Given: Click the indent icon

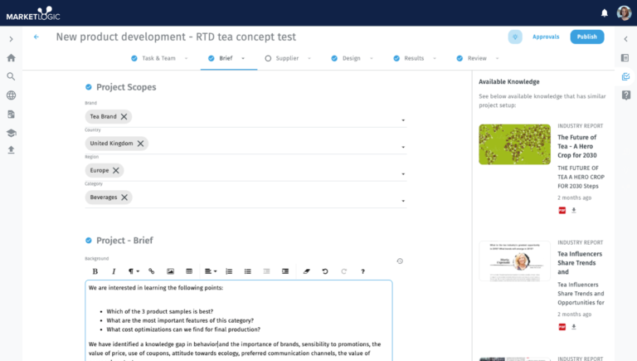Looking at the screenshot, I should [x=285, y=271].
